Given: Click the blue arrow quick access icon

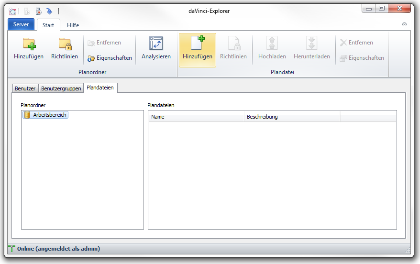Looking at the screenshot, I should tap(49, 11).
